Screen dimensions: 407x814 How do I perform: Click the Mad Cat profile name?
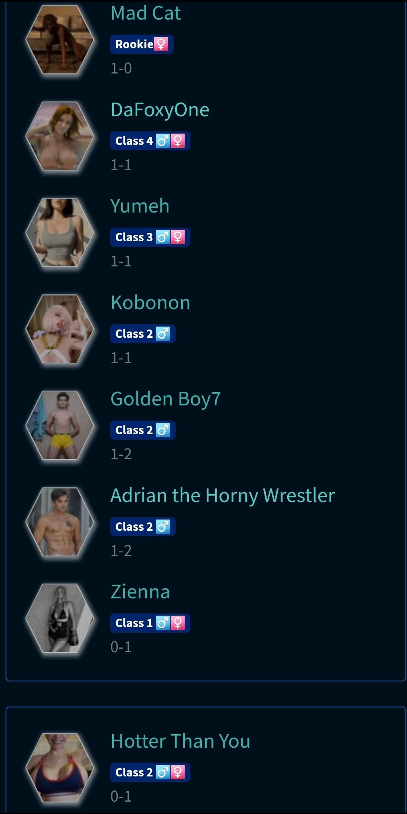146,13
